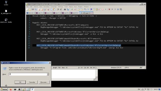The width and height of the screenshot is (161, 91).
Task: Switch to the links.txt tab
Action: click(x=31, y=13)
